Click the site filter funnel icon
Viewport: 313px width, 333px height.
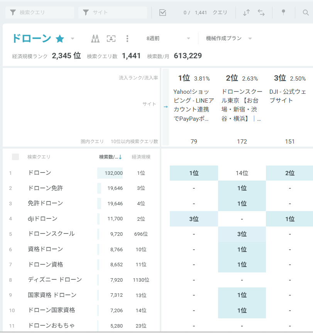[86, 12]
